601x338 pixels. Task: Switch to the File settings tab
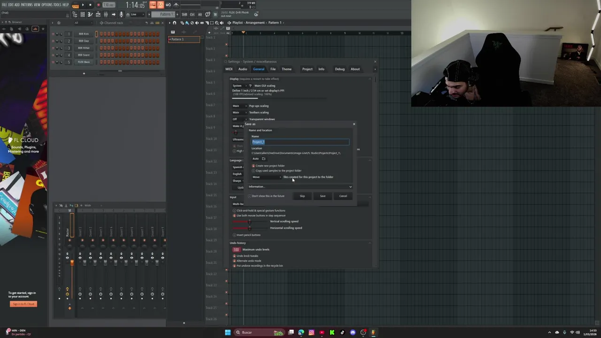pyautogui.click(x=273, y=69)
